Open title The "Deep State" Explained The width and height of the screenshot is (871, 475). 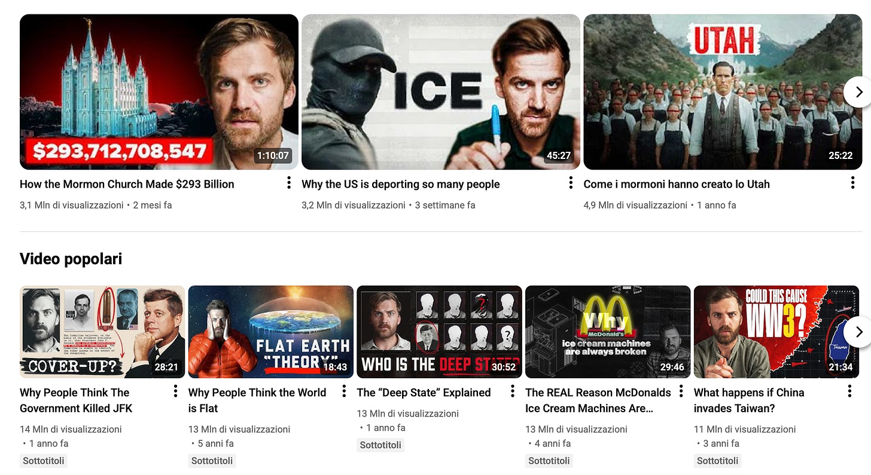coord(424,393)
